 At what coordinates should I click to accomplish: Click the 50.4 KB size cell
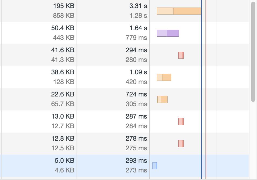(x=62, y=28)
